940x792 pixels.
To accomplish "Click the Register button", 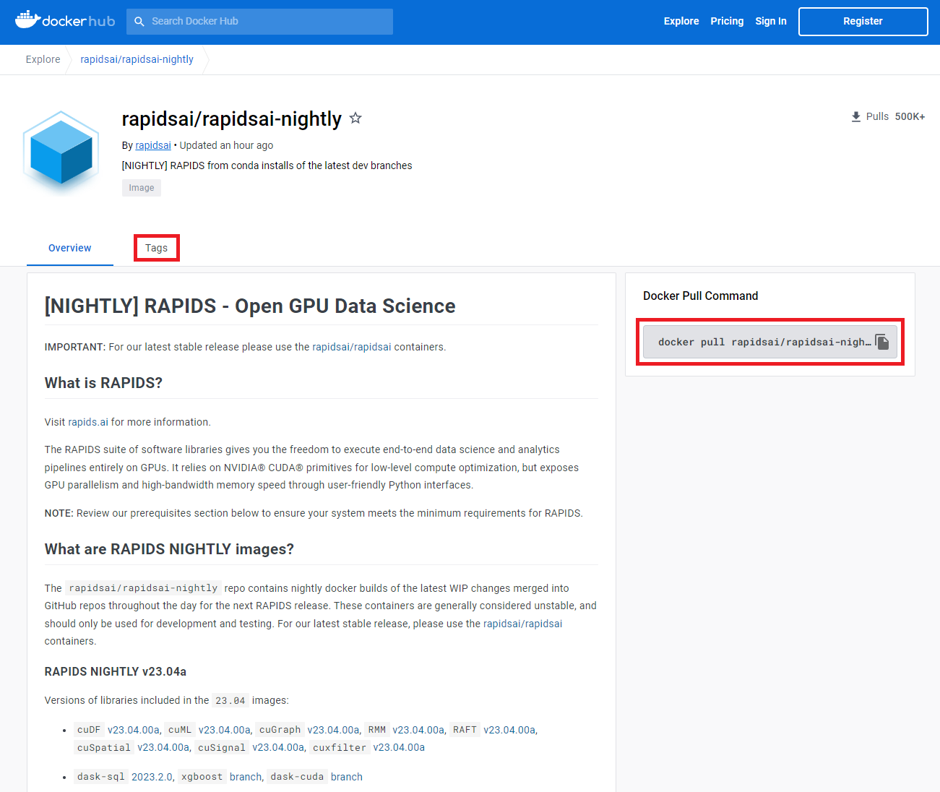I will tap(863, 22).
